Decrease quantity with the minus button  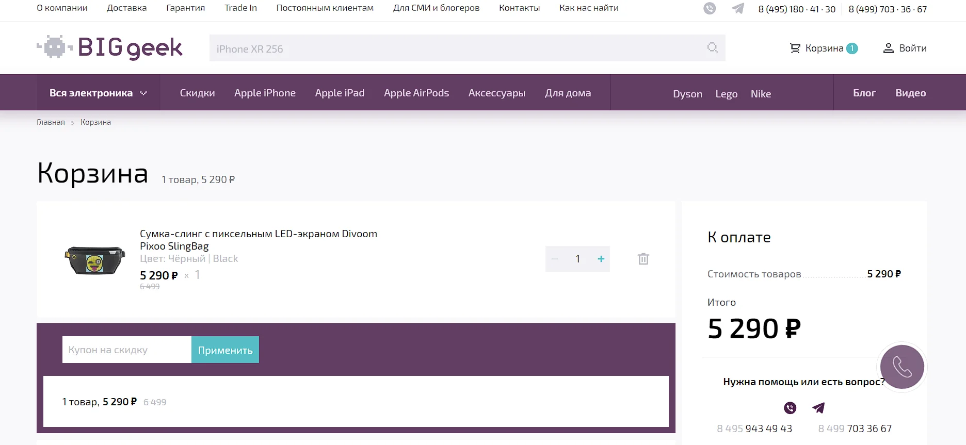point(555,259)
